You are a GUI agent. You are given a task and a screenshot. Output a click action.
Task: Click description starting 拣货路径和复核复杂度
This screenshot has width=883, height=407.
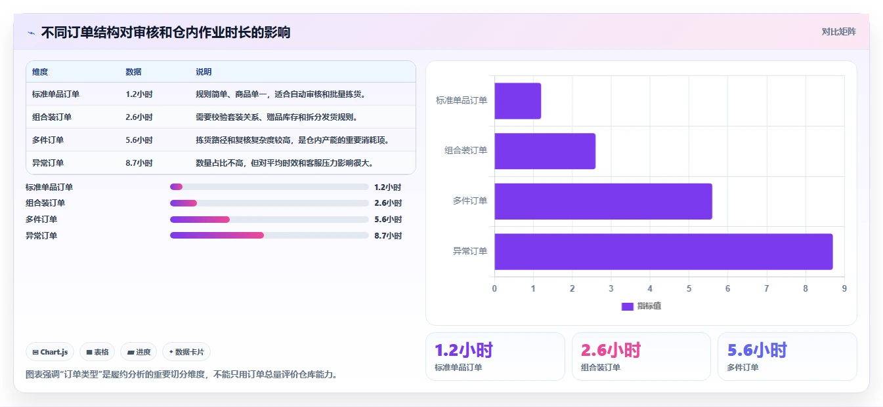[x=293, y=140]
